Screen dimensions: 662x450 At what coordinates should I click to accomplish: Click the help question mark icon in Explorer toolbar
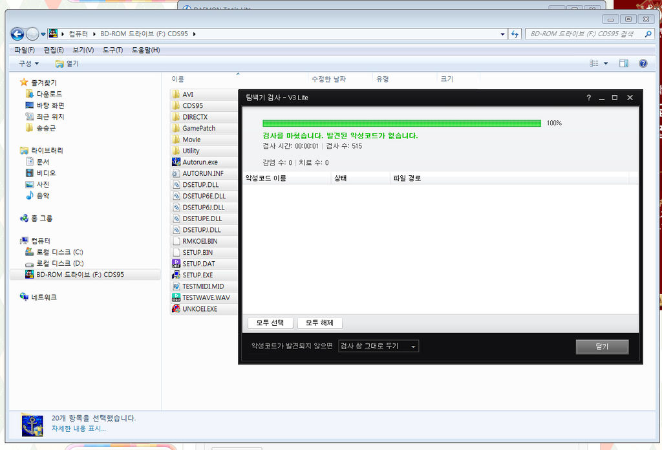click(x=643, y=63)
